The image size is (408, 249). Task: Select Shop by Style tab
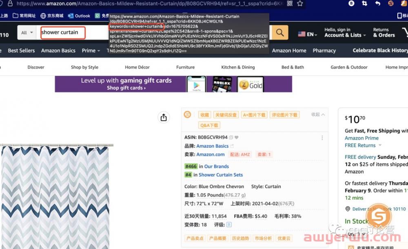click(84, 67)
